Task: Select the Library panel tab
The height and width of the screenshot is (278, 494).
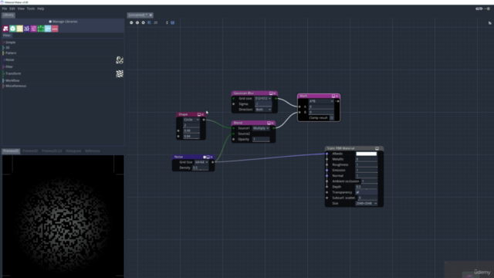Action: click(8, 15)
